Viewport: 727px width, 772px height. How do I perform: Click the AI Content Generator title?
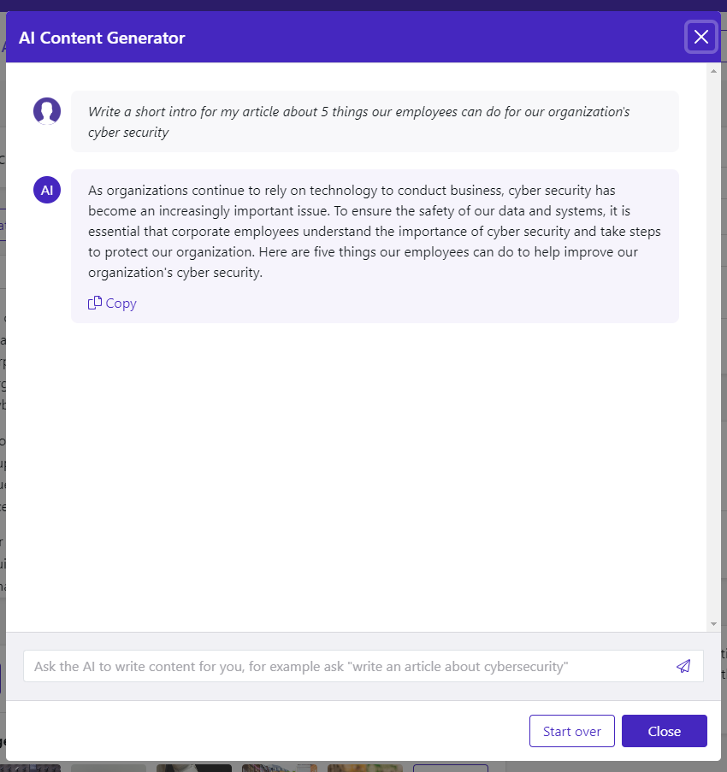102,38
